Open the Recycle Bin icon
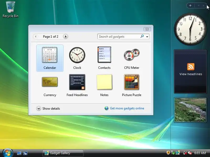The height and width of the screenshot is (157, 210). click(x=10, y=9)
